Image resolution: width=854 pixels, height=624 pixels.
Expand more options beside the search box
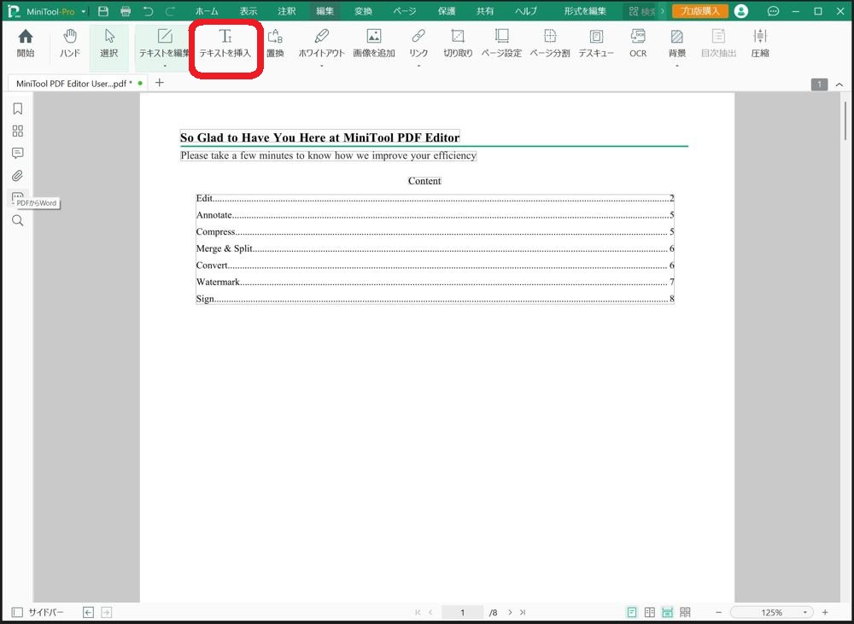[x=663, y=11]
